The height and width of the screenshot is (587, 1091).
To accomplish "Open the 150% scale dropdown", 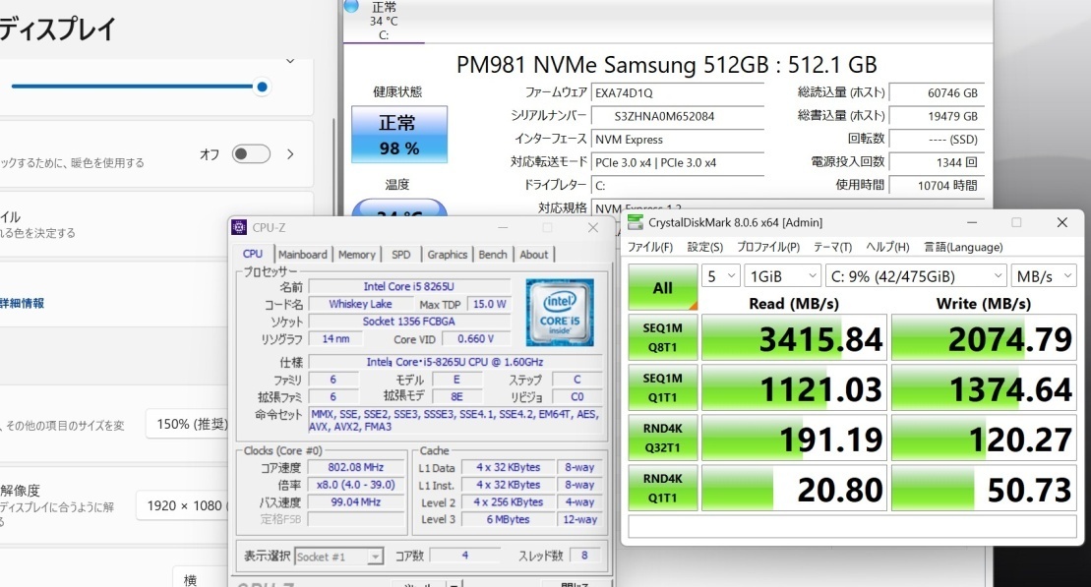I will pos(188,424).
